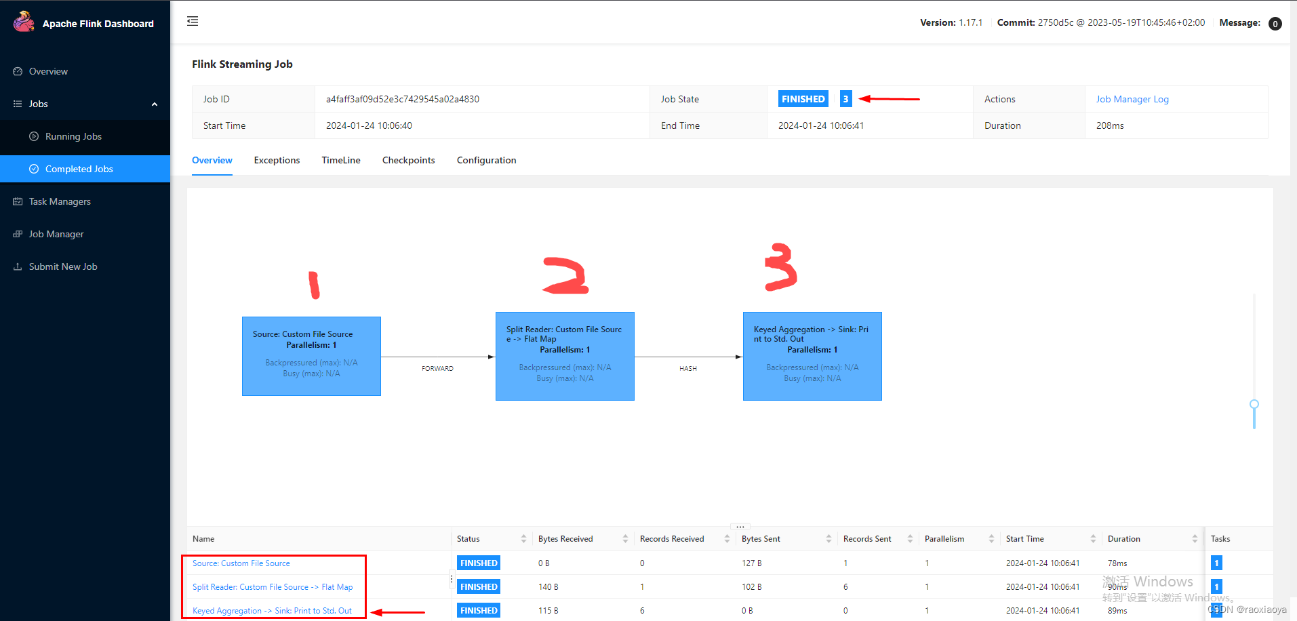Click FINISHED status in Keyed Aggregation row

point(479,611)
